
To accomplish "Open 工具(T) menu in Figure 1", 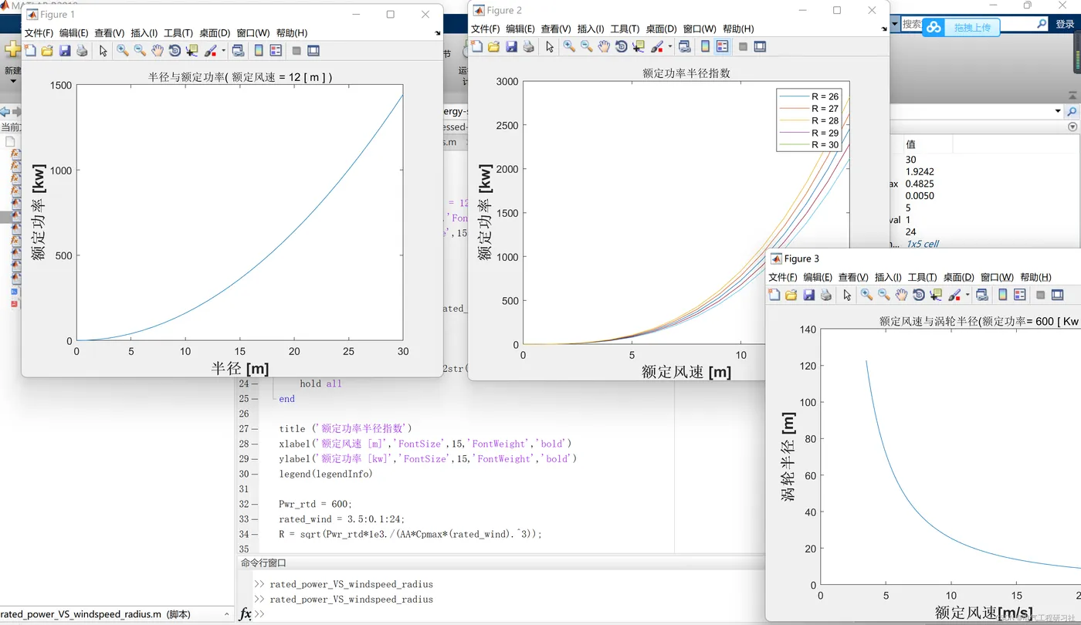I will [178, 33].
